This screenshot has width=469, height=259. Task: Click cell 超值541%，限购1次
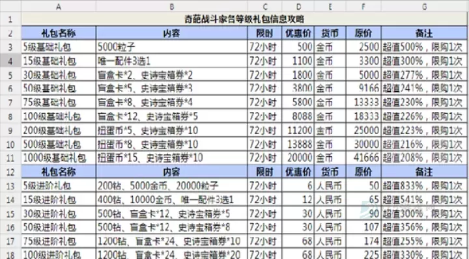pos(424,200)
